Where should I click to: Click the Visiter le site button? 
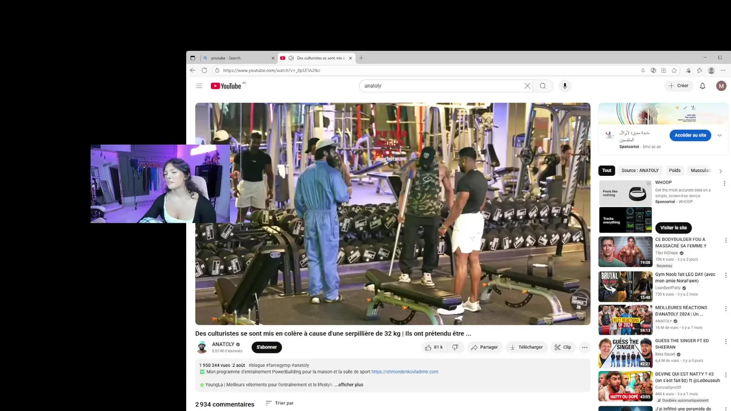click(674, 228)
